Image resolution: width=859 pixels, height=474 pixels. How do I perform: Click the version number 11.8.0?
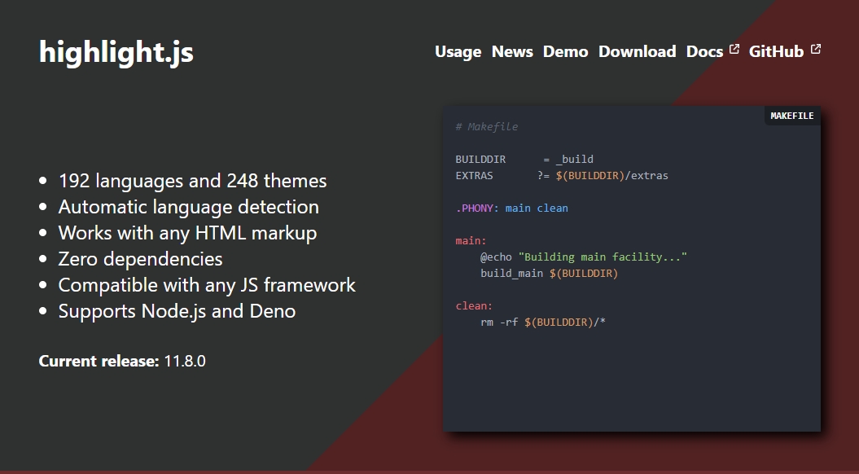(185, 361)
